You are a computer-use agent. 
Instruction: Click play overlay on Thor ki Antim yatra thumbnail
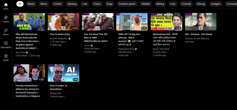coord(64,28)
